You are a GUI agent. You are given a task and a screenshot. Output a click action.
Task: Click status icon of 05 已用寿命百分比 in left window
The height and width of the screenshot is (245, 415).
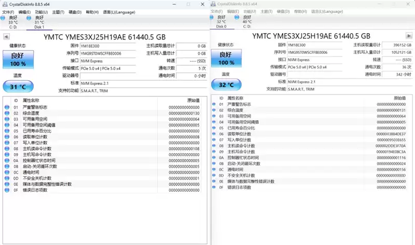point(7,131)
